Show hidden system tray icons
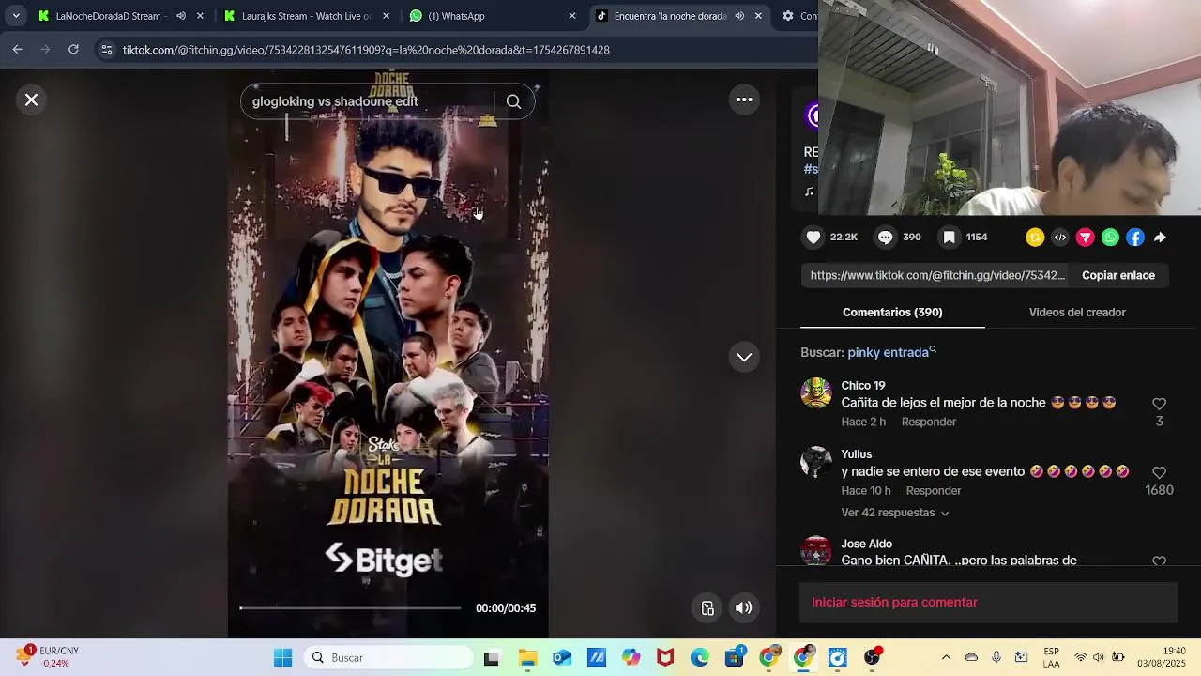This screenshot has width=1201, height=676. pyautogui.click(x=946, y=658)
